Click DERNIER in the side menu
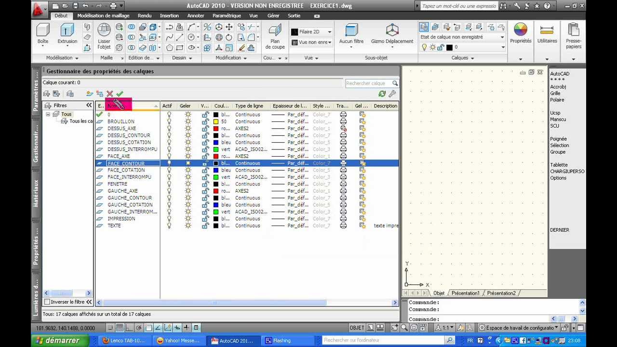 pyautogui.click(x=560, y=230)
